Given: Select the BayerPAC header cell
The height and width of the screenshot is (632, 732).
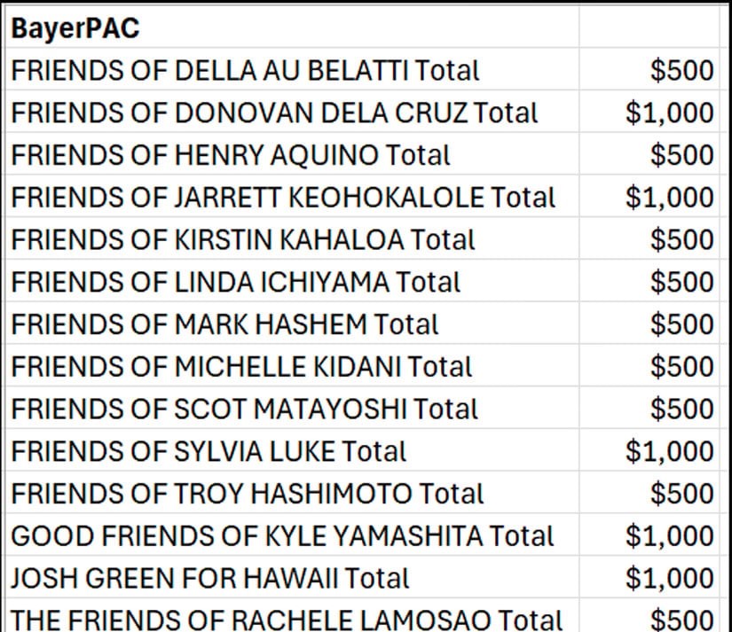Looking at the screenshot, I should pos(75,28).
